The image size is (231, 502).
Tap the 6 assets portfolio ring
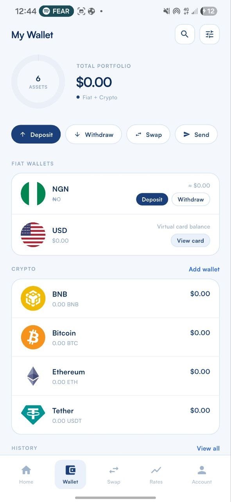(38, 82)
